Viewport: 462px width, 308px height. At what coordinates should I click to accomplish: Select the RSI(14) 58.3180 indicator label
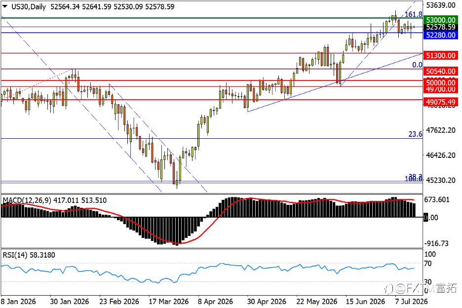pos(29,255)
